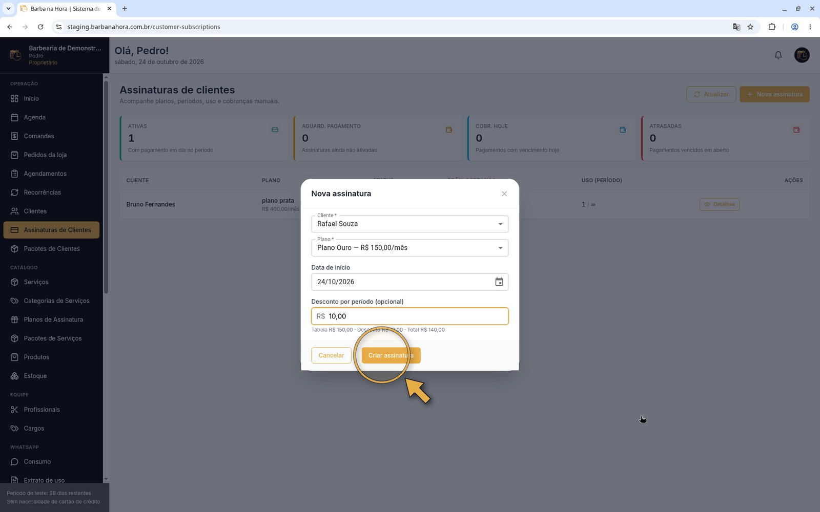The width and height of the screenshot is (820, 512).
Task: Click the Criar assinatura button
Action: [391, 355]
